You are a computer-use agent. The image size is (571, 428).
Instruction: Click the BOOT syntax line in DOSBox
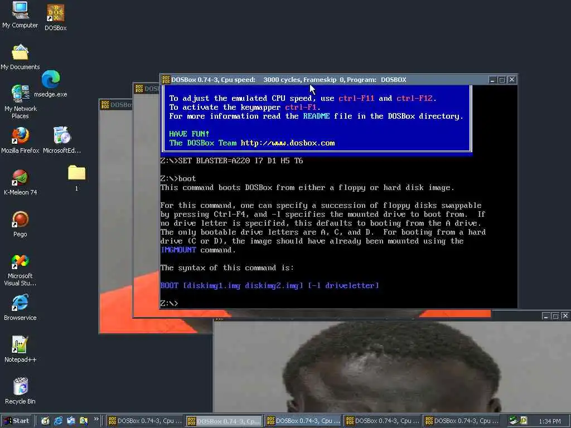[x=269, y=286]
